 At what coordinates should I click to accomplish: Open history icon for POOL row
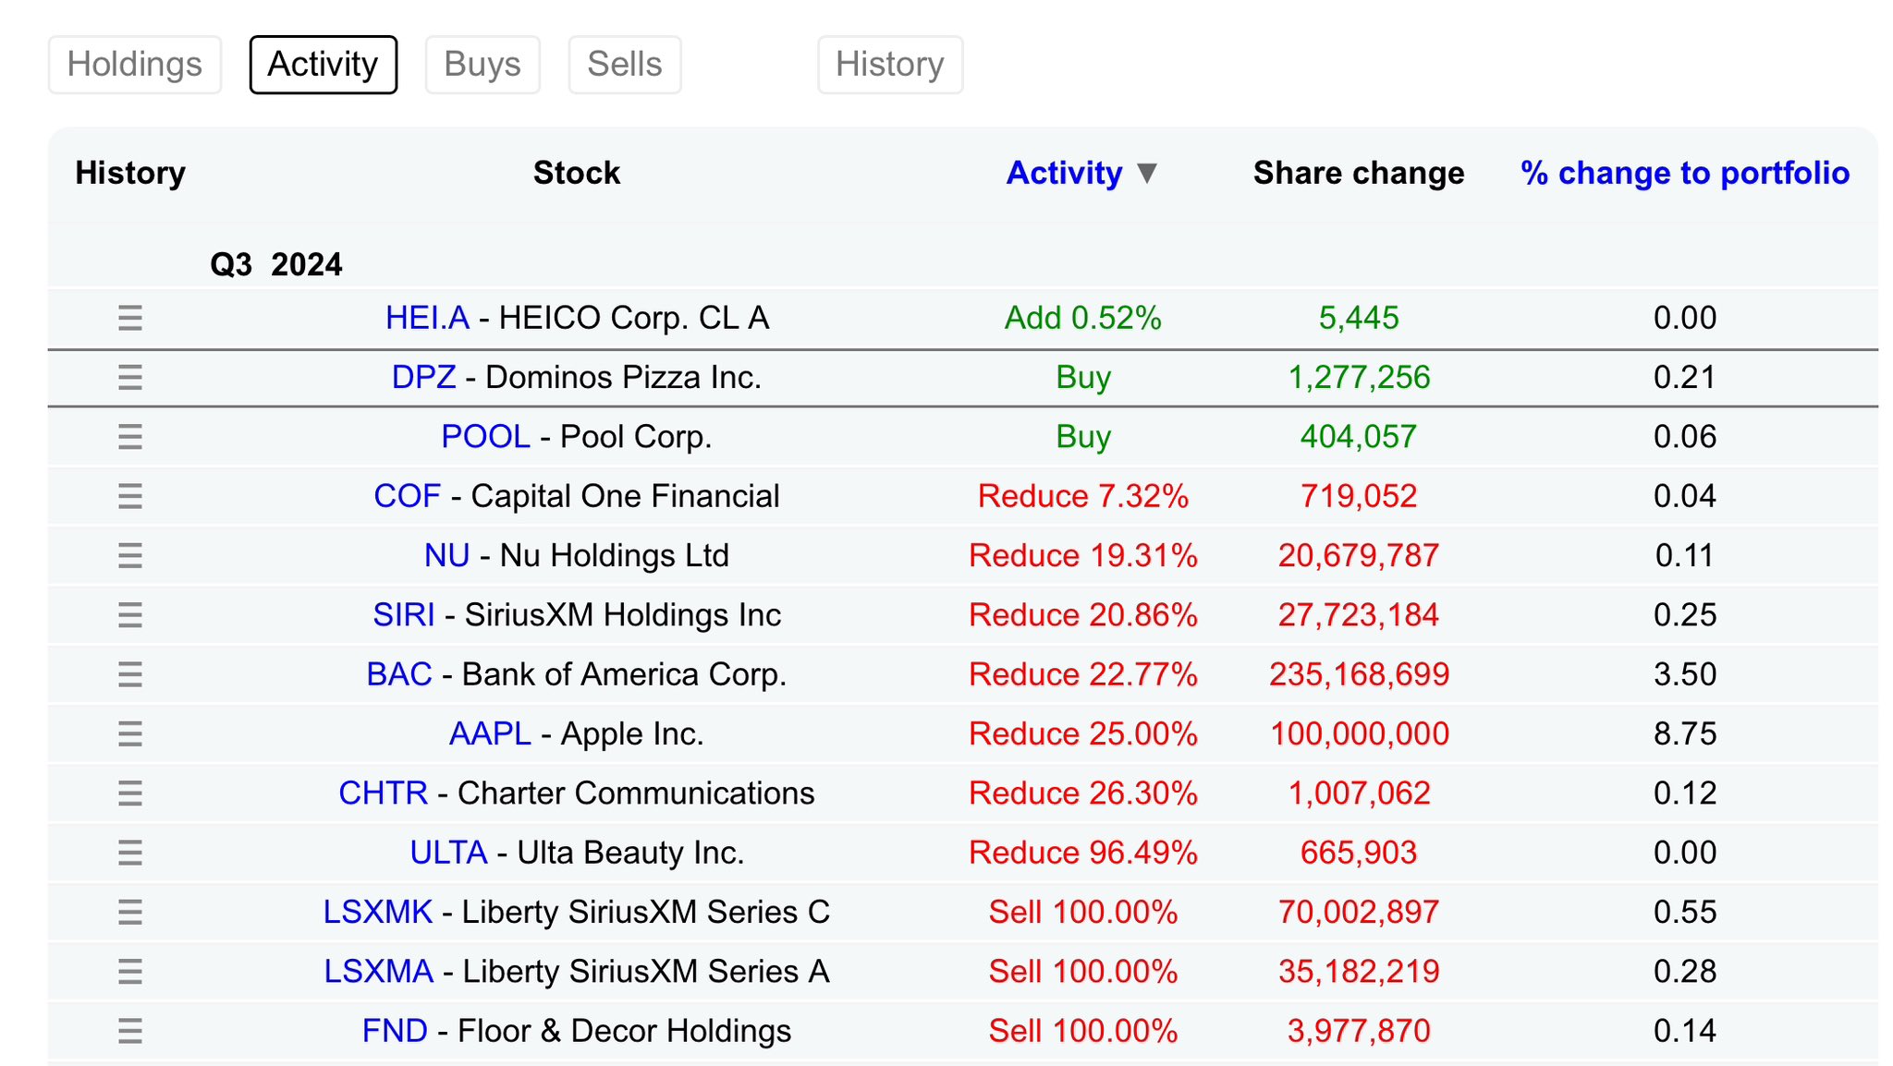[x=130, y=437]
